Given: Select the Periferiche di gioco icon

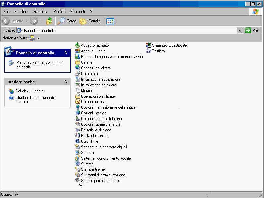Looking at the screenshot, I should 78,130.
